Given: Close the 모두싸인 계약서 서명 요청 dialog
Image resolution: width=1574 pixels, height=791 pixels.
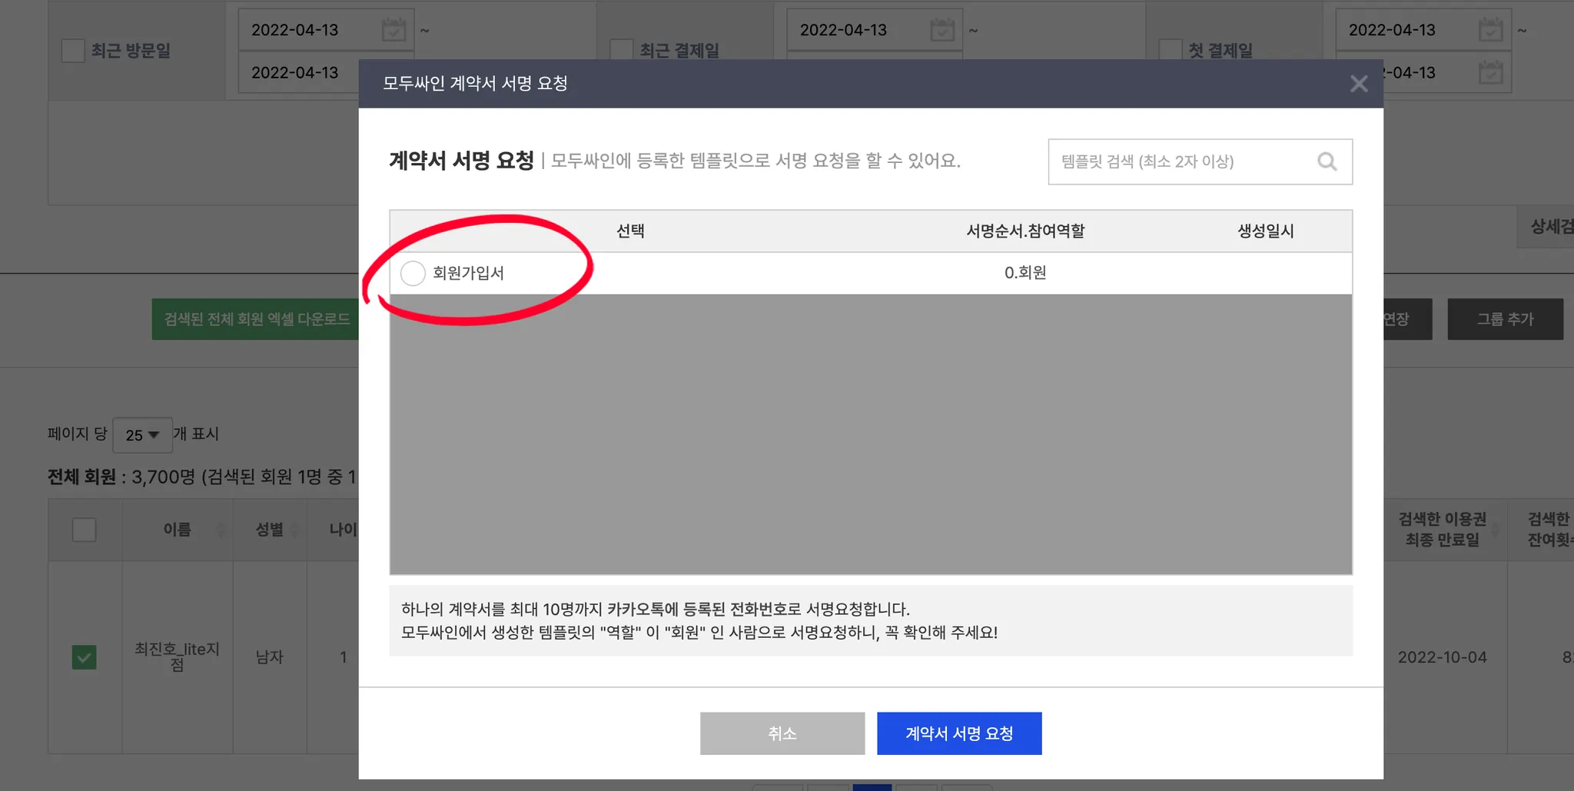Looking at the screenshot, I should point(1359,84).
